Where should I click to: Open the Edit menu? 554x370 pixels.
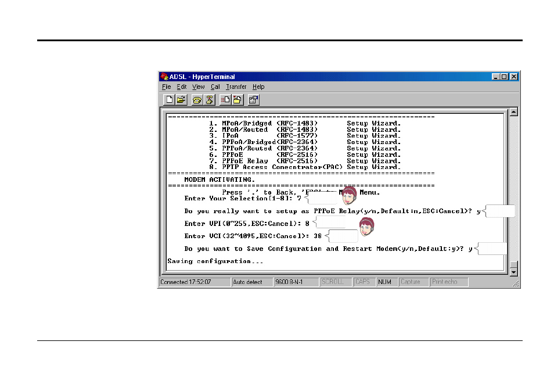tap(182, 87)
